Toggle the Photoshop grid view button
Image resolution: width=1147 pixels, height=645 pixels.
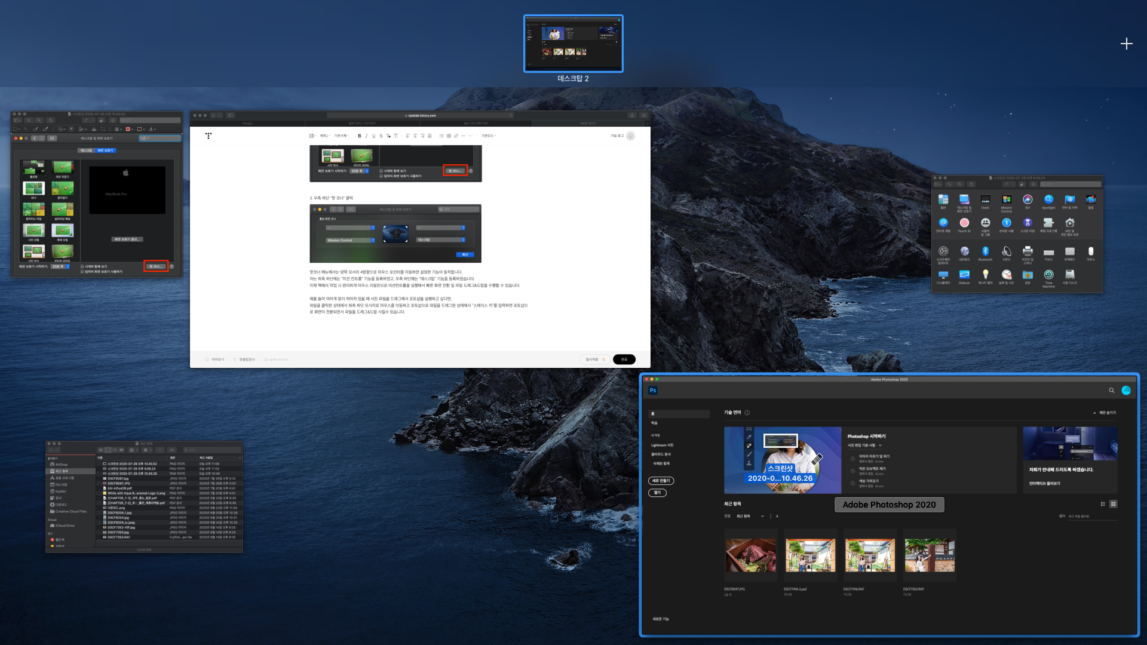1113,504
